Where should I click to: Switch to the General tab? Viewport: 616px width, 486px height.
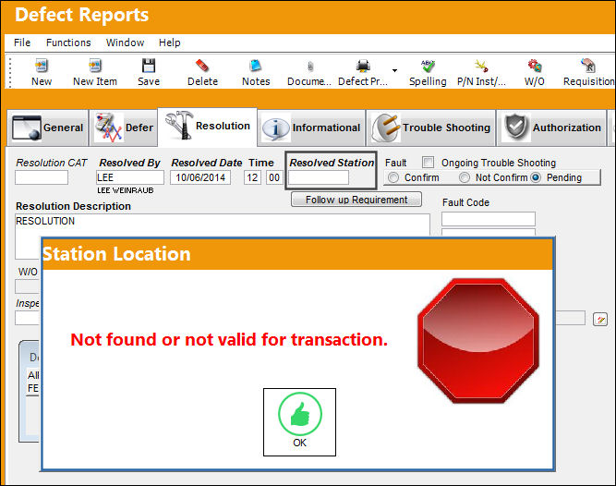47,128
